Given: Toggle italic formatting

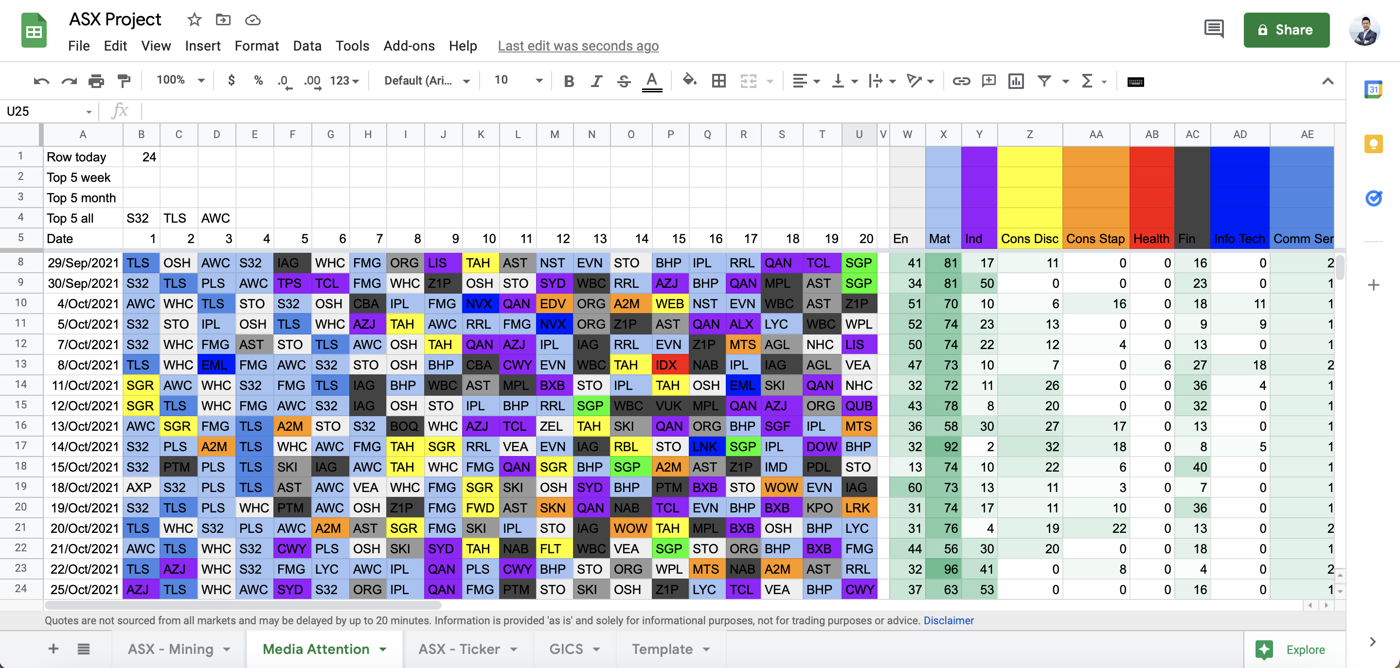Looking at the screenshot, I should pos(596,82).
